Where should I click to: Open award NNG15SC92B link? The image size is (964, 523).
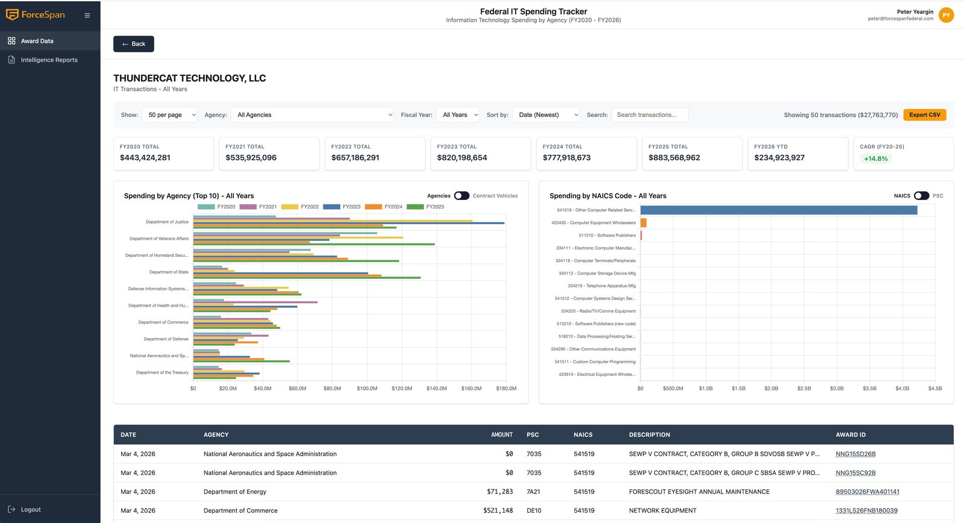point(856,473)
